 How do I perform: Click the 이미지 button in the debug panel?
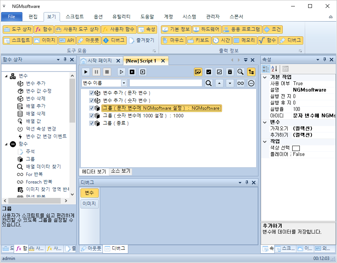coord(89,204)
